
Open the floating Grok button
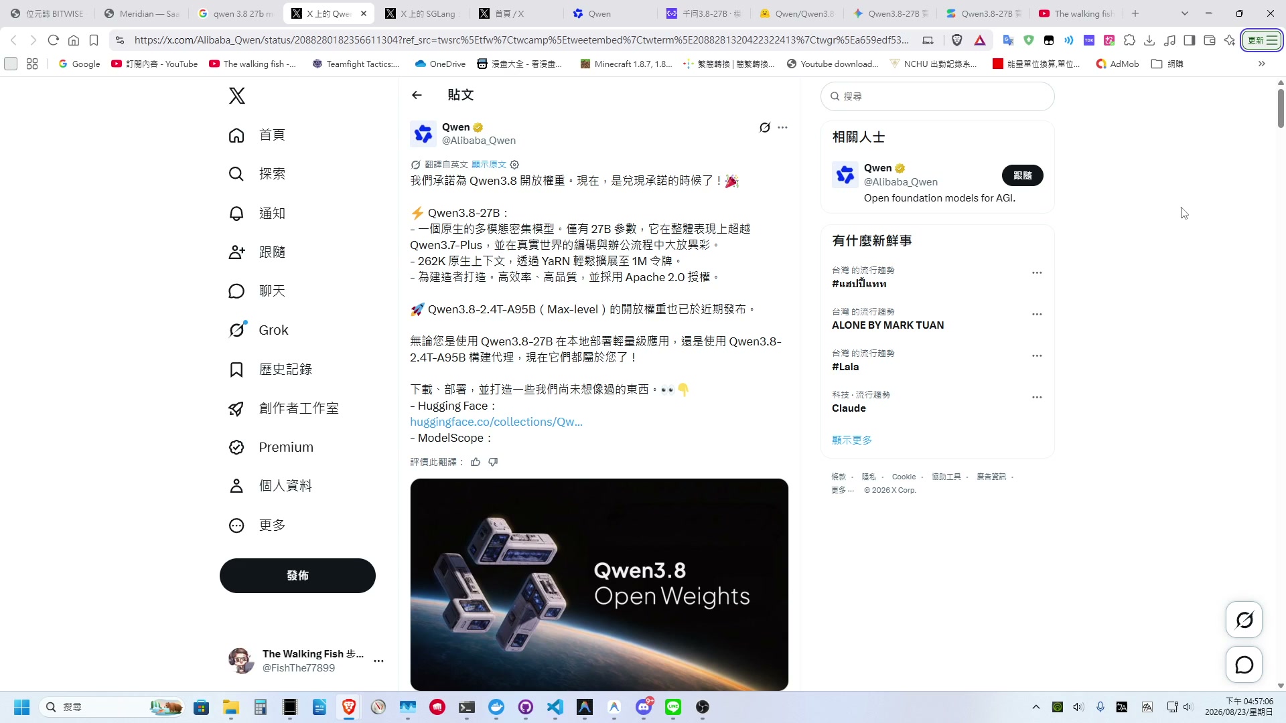[1244, 620]
